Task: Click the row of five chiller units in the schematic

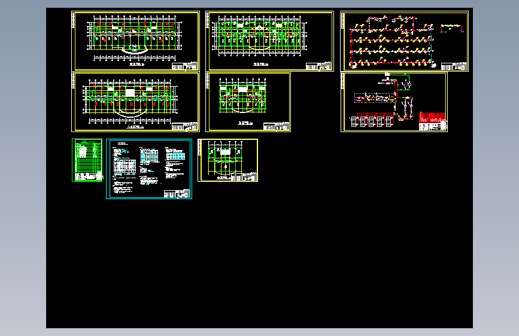Action: coord(371,121)
